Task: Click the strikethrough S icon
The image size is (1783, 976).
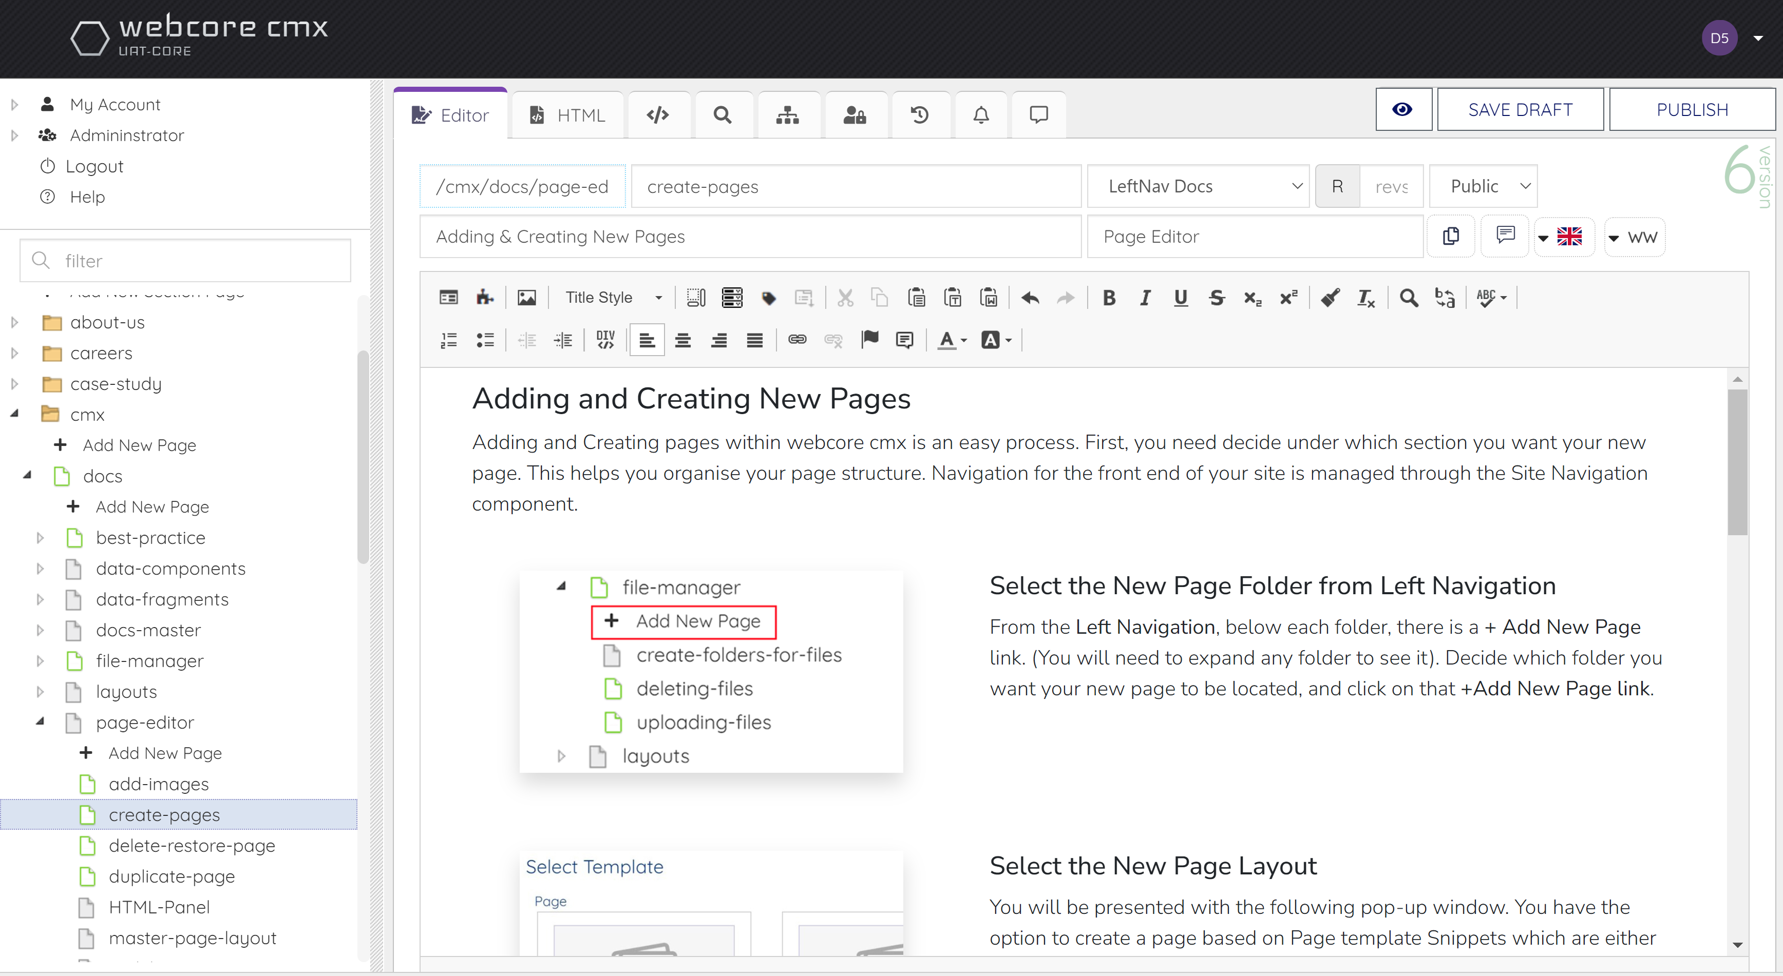Action: [1216, 298]
